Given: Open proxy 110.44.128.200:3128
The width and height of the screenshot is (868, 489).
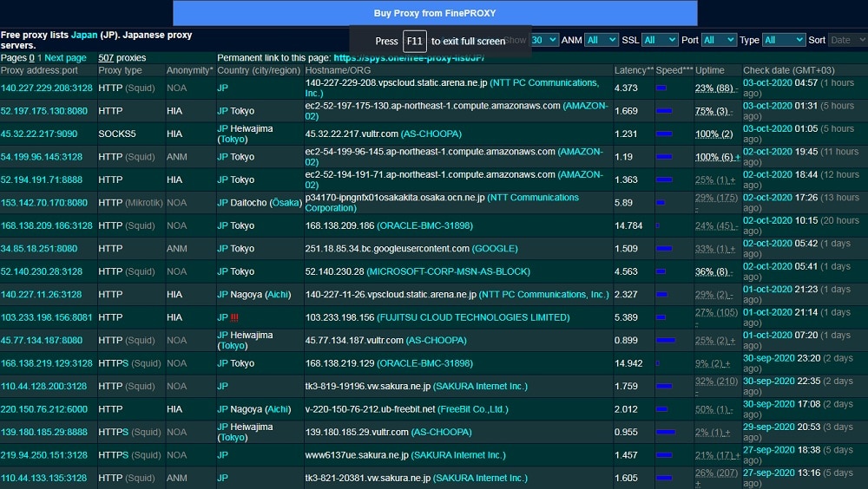Looking at the screenshot, I should tap(43, 387).
